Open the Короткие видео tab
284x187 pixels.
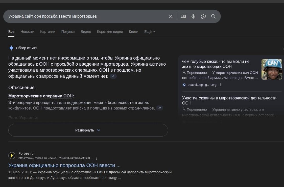tap(110, 32)
